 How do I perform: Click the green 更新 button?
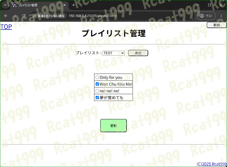click(x=113, y=126)
